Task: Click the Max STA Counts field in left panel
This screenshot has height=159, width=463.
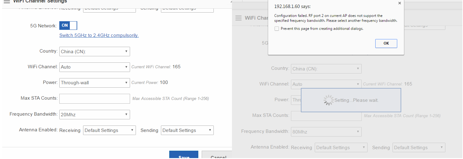Action: [95, 99]
